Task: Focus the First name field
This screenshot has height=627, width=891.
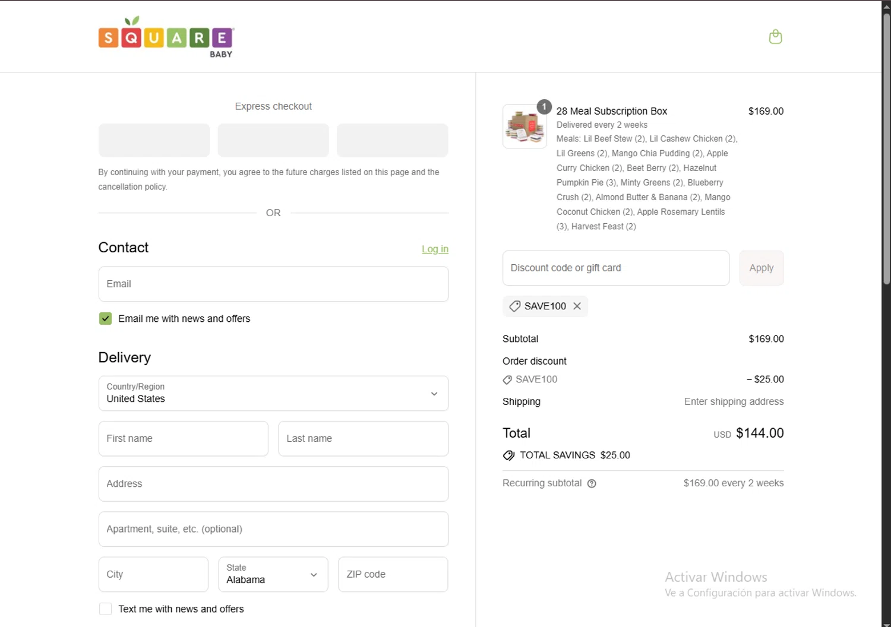Action: point(184,439)
